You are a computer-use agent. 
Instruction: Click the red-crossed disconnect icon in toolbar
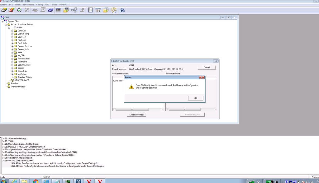[x=11, y=10]
